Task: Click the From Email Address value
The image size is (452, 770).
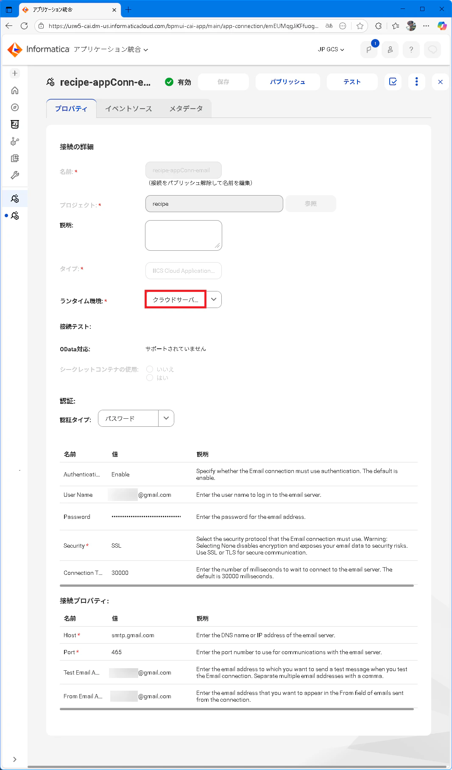Action: [x=141, y=696]
